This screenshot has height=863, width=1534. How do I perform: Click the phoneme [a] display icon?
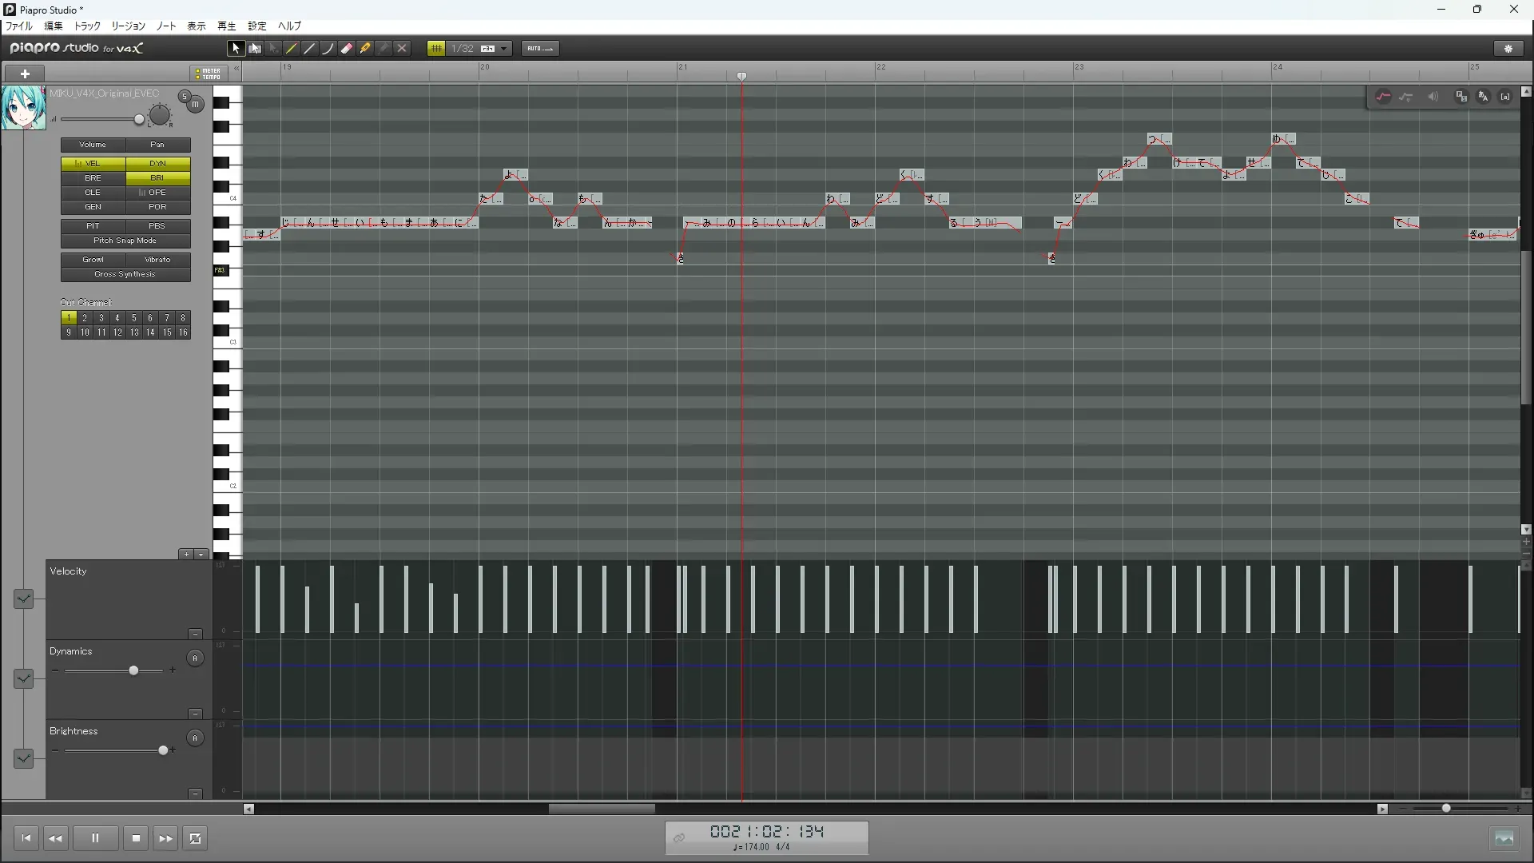click(x=1505, y=97)
